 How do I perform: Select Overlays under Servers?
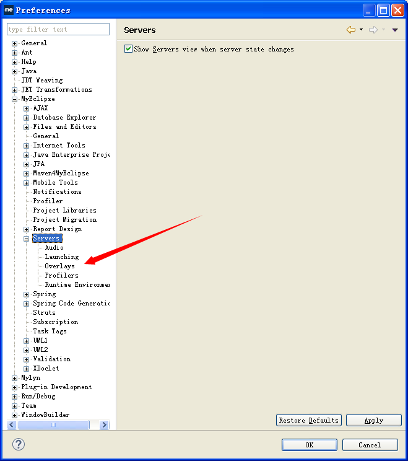point(59,266)
